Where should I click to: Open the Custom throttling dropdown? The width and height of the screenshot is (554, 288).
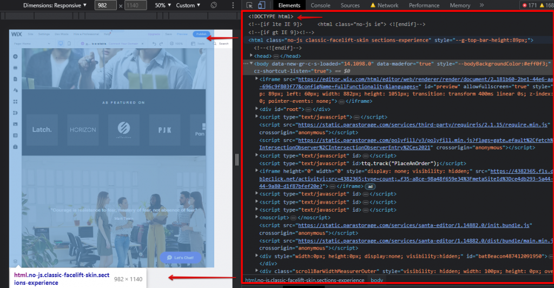coord(189,5)
